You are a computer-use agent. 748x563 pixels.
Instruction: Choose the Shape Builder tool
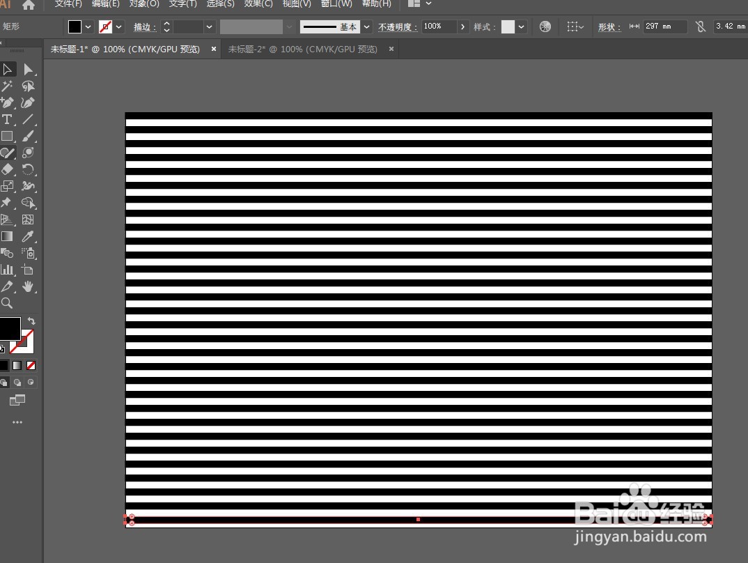(28, 203)
